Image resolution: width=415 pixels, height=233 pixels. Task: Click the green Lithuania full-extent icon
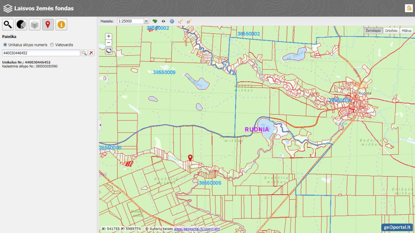155,21
